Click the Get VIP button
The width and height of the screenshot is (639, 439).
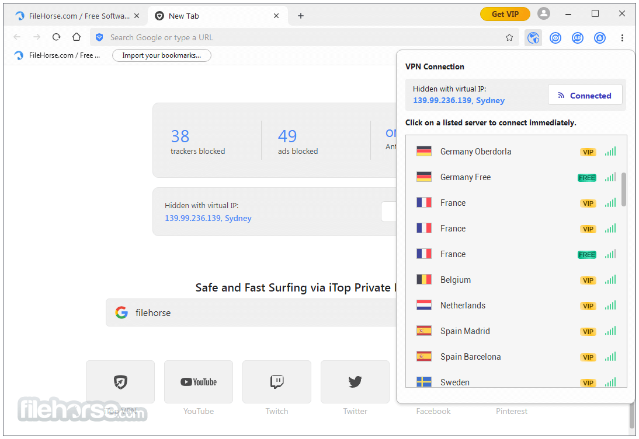coord(505,14)
